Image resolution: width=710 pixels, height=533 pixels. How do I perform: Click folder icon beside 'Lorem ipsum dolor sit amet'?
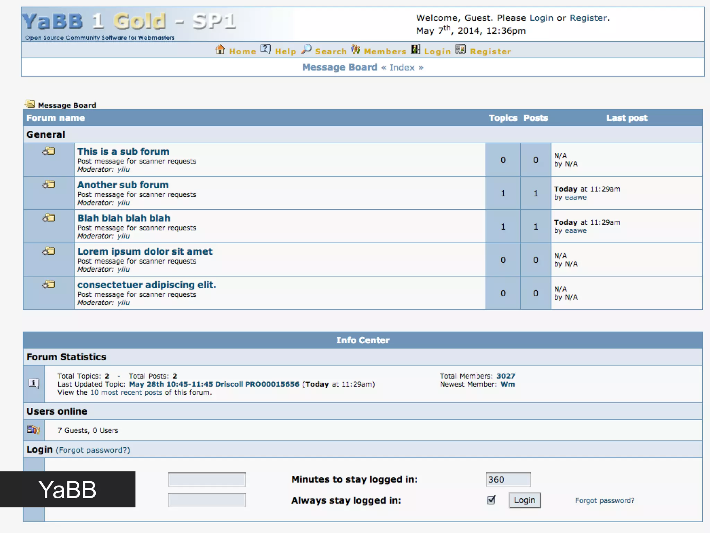pos(49,251)
